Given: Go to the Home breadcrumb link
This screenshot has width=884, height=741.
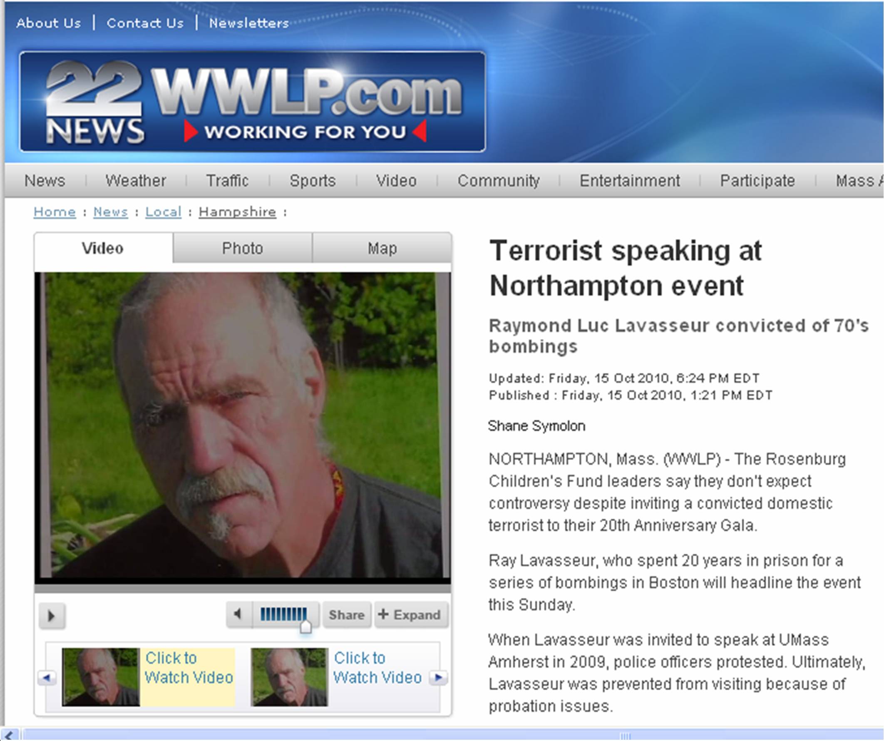Looking at the screenshot, I should tap(55, 212).
